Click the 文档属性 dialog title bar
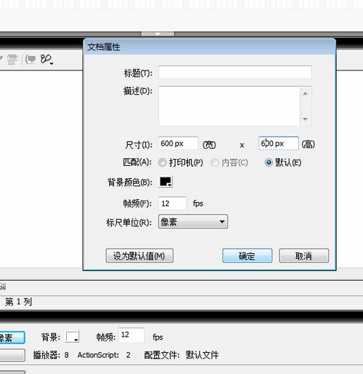363x374 pixels. click(210, 47)
